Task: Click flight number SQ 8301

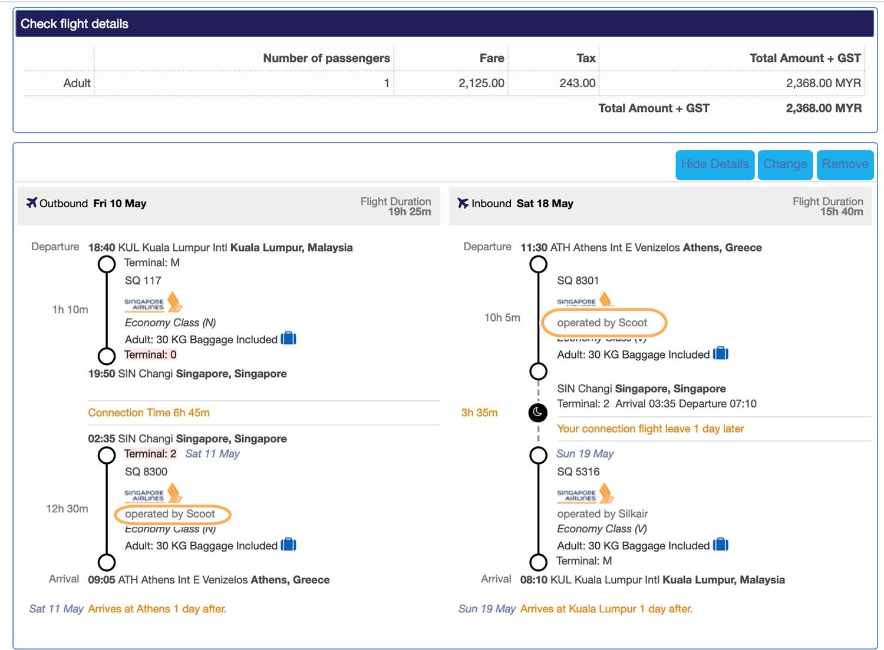Action: click(x=578, y=280)
